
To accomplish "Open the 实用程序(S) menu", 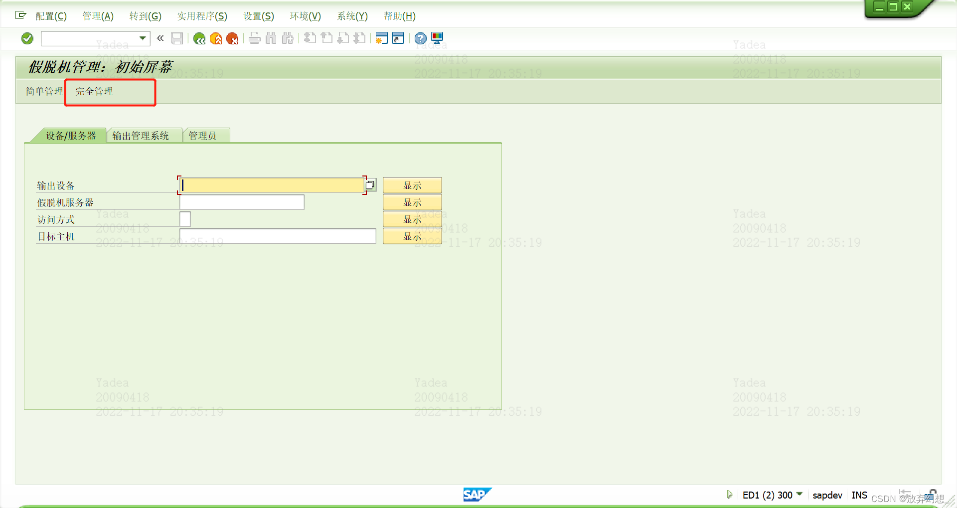I will pos(202,16).
